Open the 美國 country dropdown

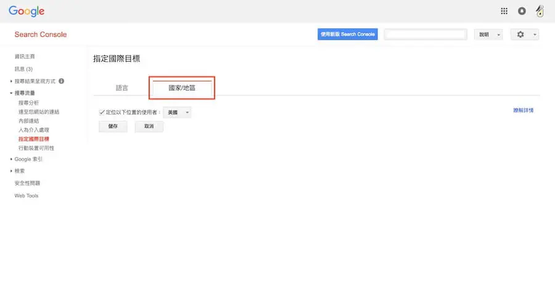[177, 112]
